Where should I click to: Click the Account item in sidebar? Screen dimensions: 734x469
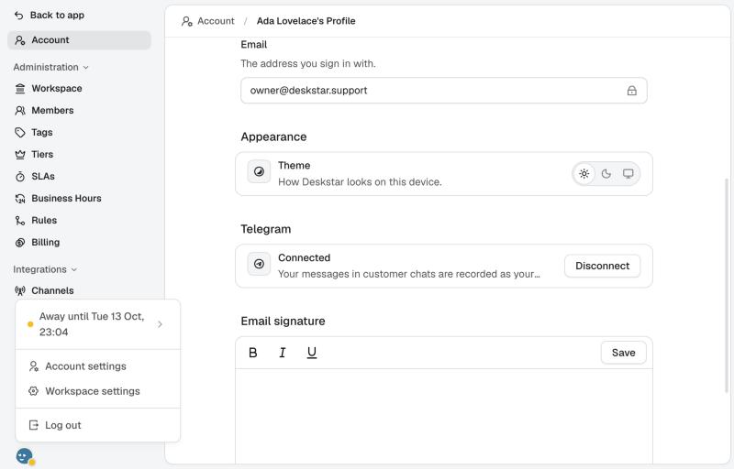click(x=79, y=40)
